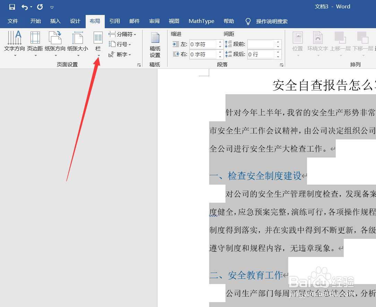Switch to the 设计 tab

(x=75, y=21)
